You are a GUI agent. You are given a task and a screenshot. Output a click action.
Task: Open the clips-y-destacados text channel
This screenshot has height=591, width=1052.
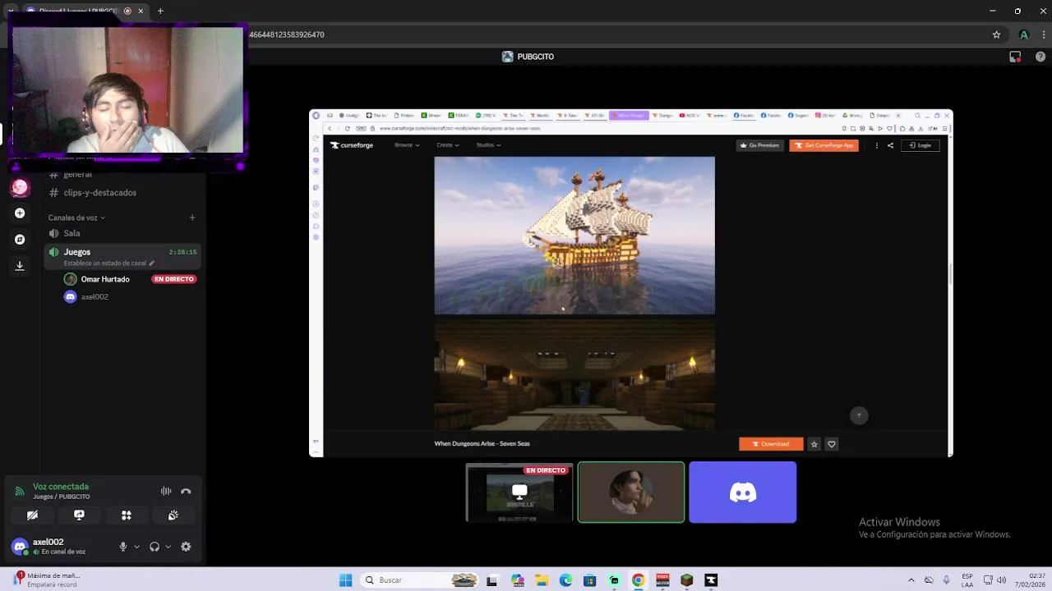point(99,193)
